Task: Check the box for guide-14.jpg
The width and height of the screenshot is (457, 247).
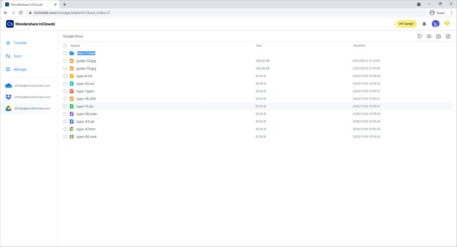Action: 65,61
